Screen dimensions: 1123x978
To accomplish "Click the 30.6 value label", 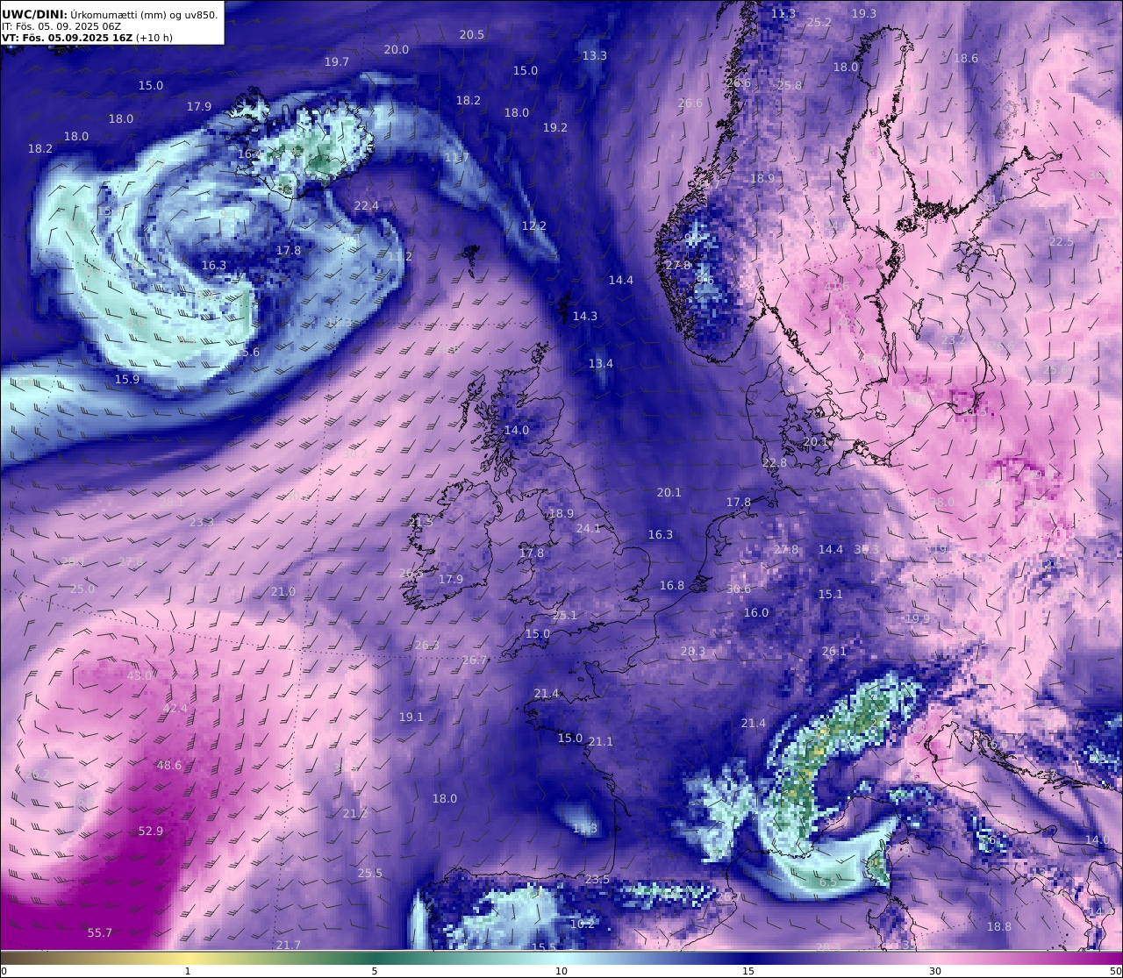I will pyautogui.click(x=739, y=589).
